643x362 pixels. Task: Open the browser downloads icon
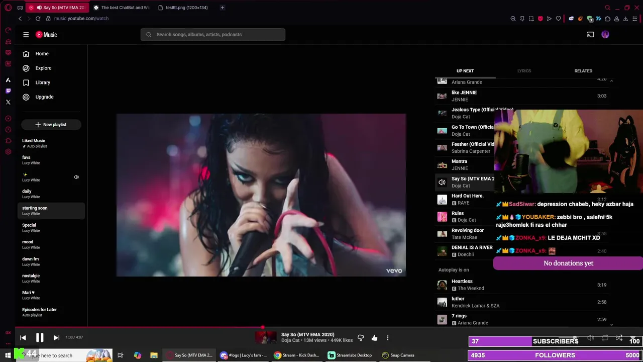click(625, 19)
